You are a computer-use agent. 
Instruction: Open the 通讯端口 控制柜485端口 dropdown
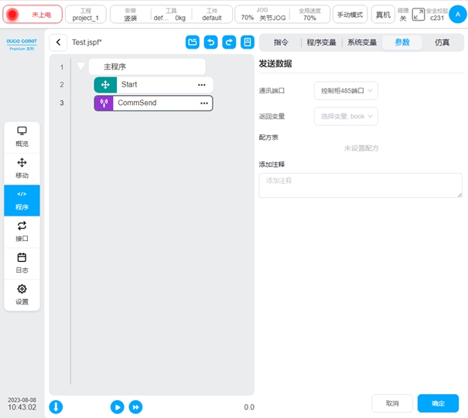tap(346, 91)
